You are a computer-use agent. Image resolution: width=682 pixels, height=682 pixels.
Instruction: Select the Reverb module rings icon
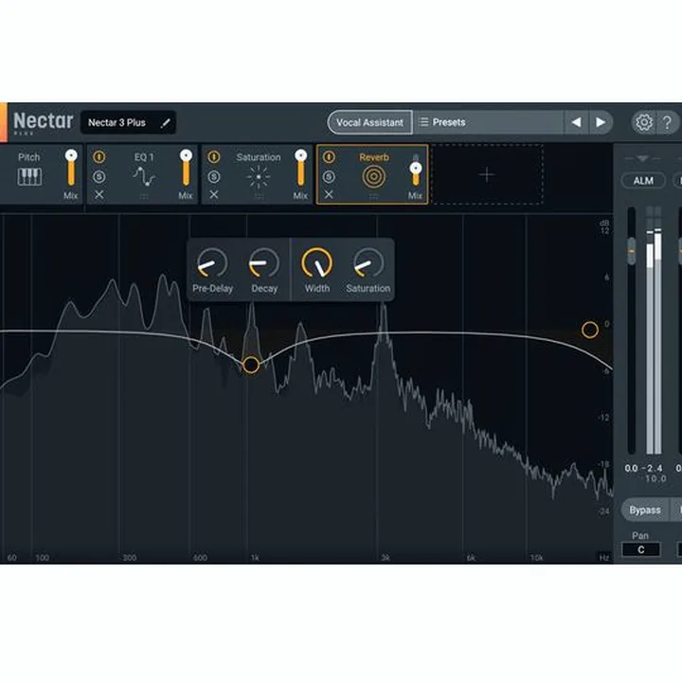(373, 177)
